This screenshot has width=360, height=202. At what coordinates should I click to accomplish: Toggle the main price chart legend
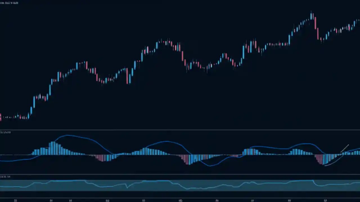(x=8, y=3)
